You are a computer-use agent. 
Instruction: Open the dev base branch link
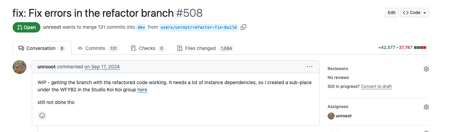[x=141, y=27]
